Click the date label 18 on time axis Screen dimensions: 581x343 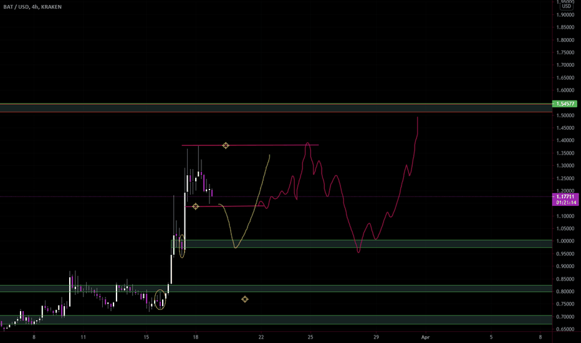(196, 337)
